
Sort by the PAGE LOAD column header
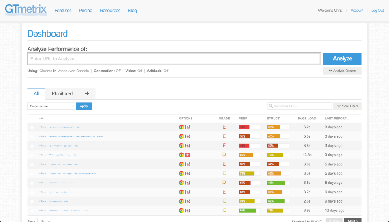[x=307, y=119]
